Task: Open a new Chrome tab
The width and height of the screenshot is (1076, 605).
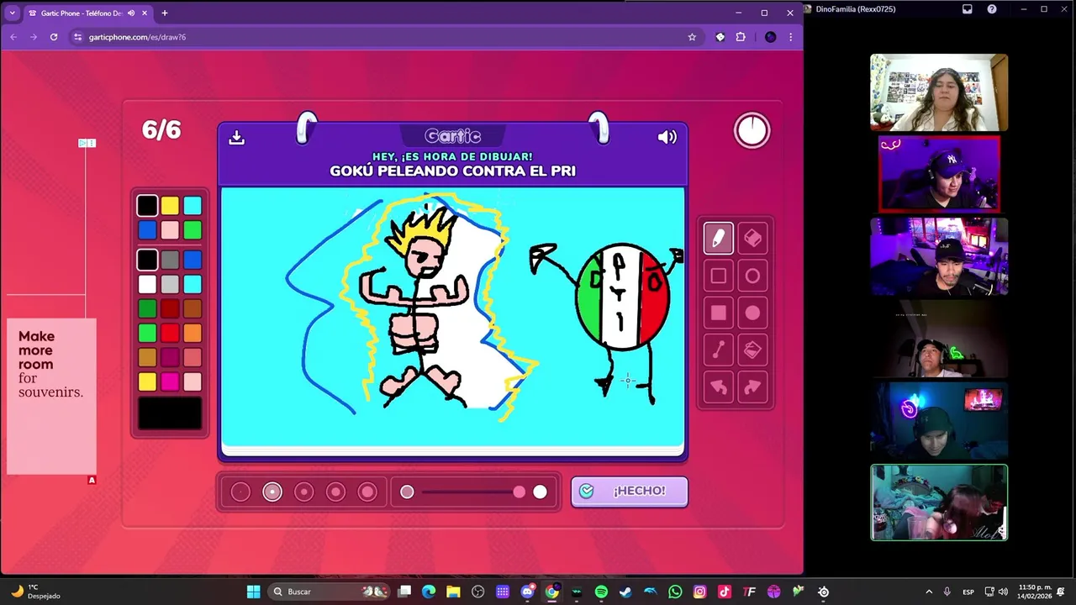Action: [x=165, y=13]
